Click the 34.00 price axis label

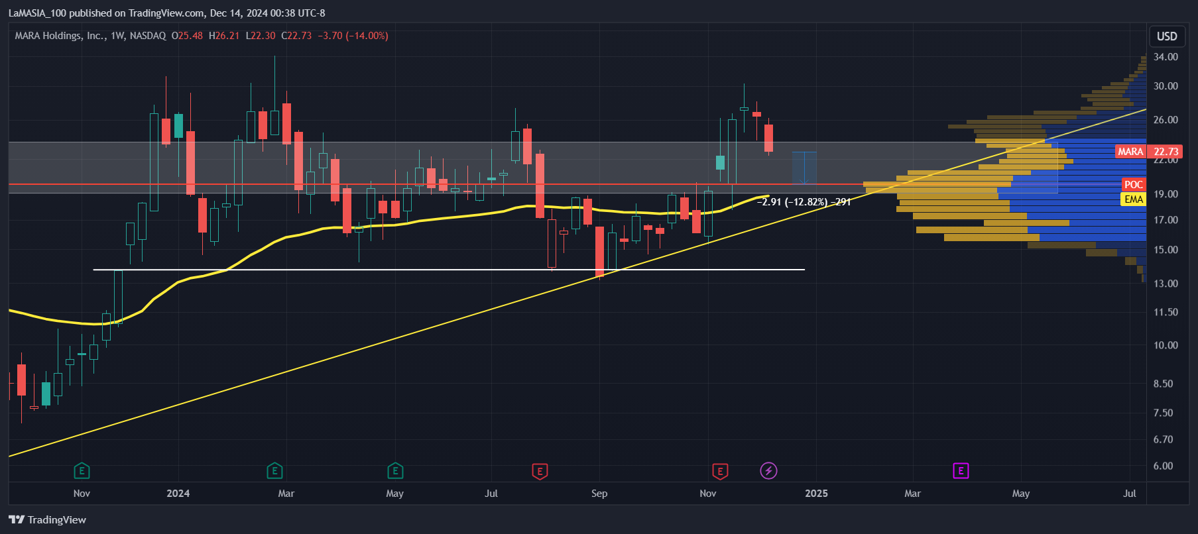pos(1166,57)
